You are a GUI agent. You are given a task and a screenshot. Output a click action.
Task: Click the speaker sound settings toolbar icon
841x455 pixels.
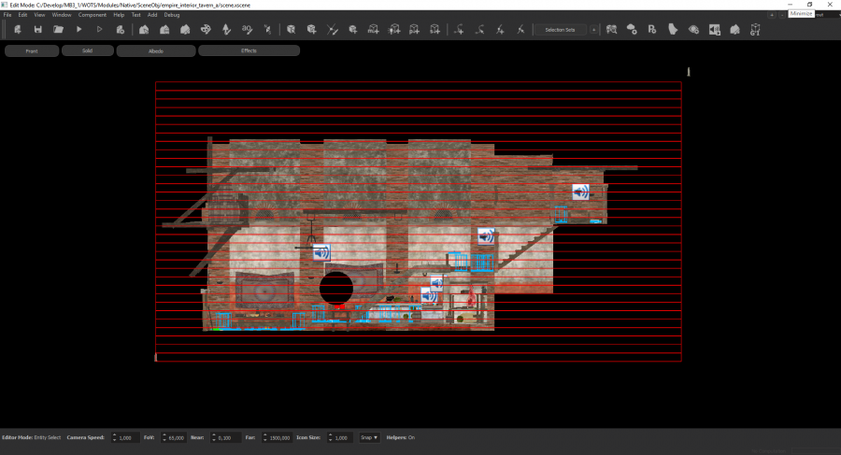[715, 30]
